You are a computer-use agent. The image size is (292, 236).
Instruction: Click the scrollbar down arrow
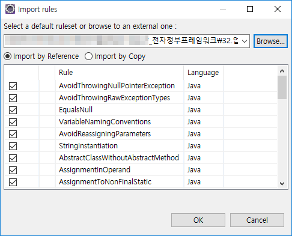click(282, 184)
